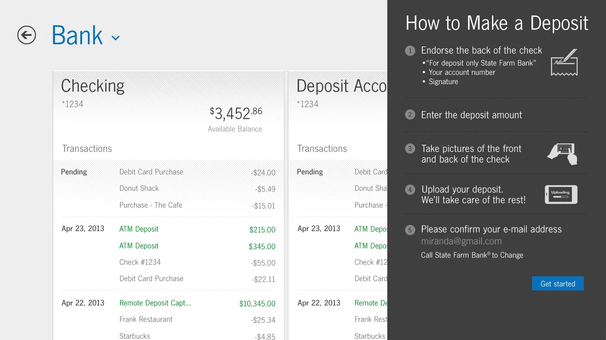606x340 pixels.
Task: Click Call State Farm Bank to Change
Action: coord(472,255)
